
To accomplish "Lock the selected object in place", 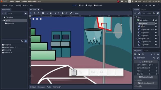I will tap(63, 13).
